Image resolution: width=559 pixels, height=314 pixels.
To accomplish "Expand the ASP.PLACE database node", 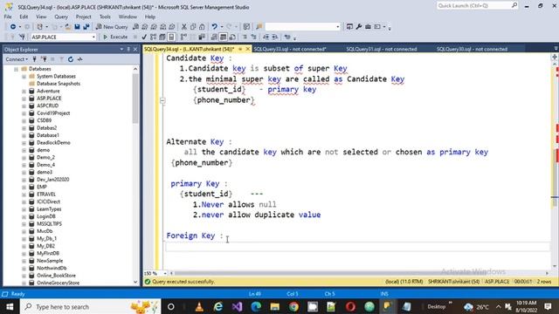I will tap(24, 99).
